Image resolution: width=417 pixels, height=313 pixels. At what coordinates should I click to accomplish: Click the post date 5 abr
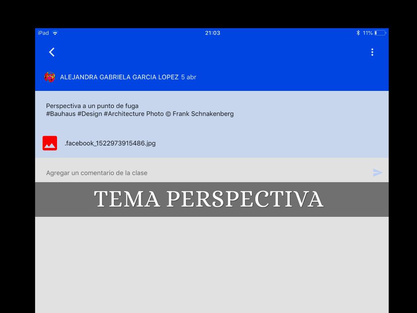point(189,77)
